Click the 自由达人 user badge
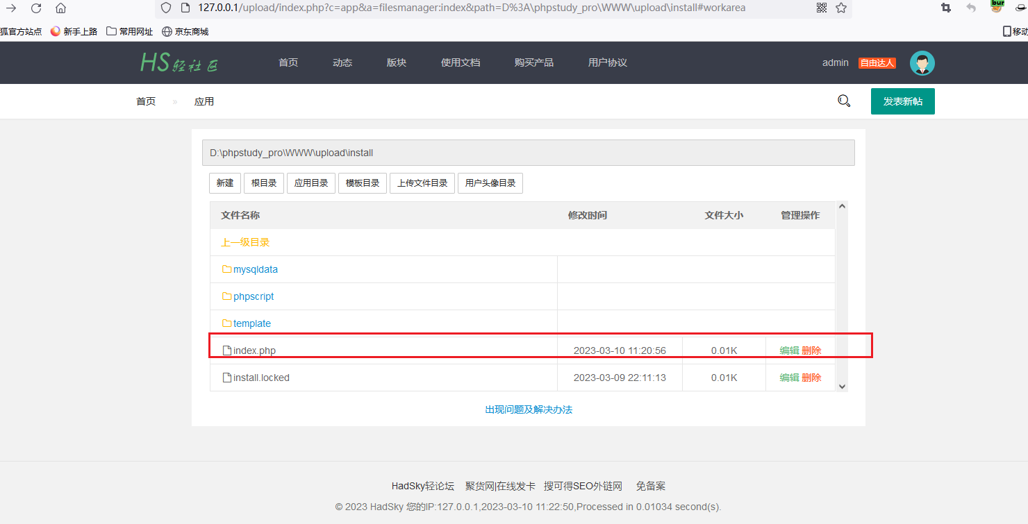1028x524 pixels. click(877, 63)
